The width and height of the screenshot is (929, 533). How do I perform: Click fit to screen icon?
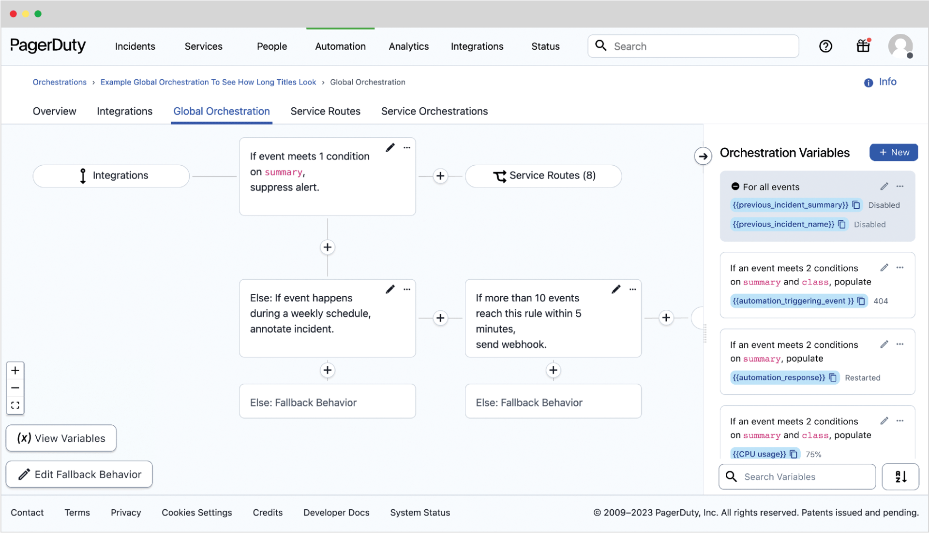(15, 405)
